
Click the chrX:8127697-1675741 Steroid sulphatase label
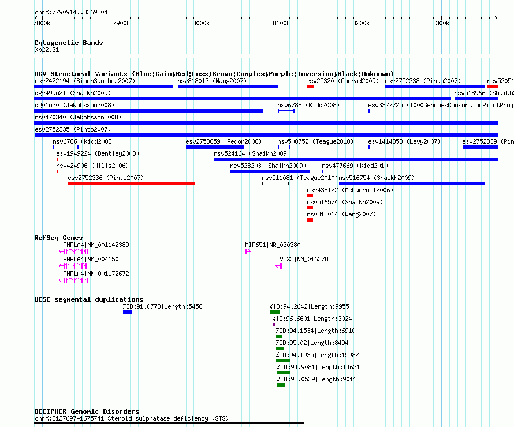pos(132,418)
